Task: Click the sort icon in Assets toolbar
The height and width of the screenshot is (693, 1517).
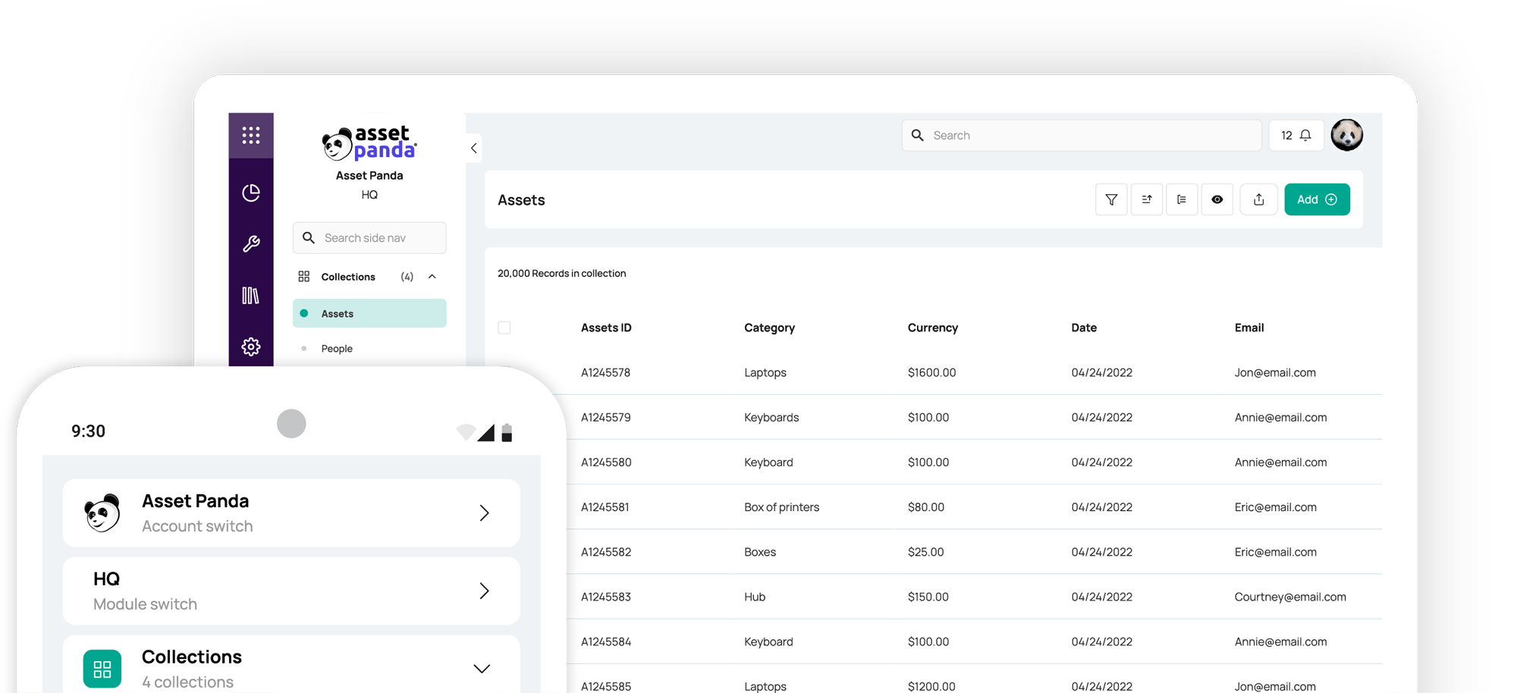Action: pos(1147,199)
